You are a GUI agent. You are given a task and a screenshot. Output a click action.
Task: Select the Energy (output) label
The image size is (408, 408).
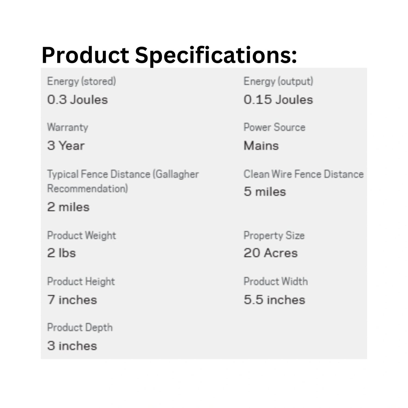[278, 81]
